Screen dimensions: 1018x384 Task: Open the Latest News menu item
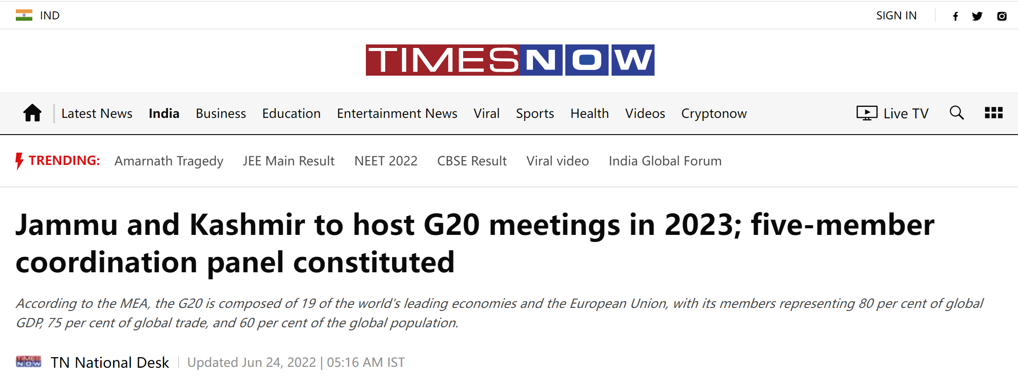tap(97, 113)
